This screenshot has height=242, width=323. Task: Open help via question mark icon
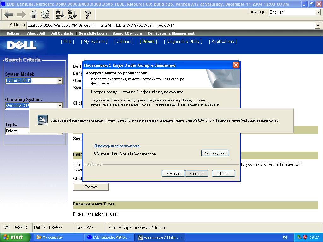88,14
